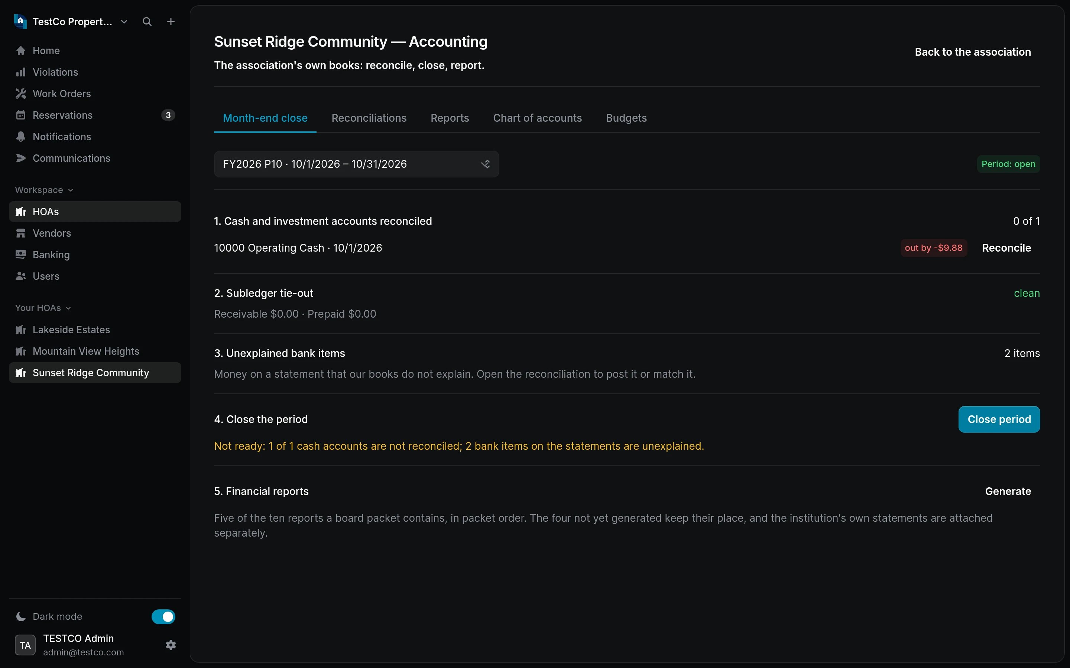Click the Banking icon

(x=21, y=255)
